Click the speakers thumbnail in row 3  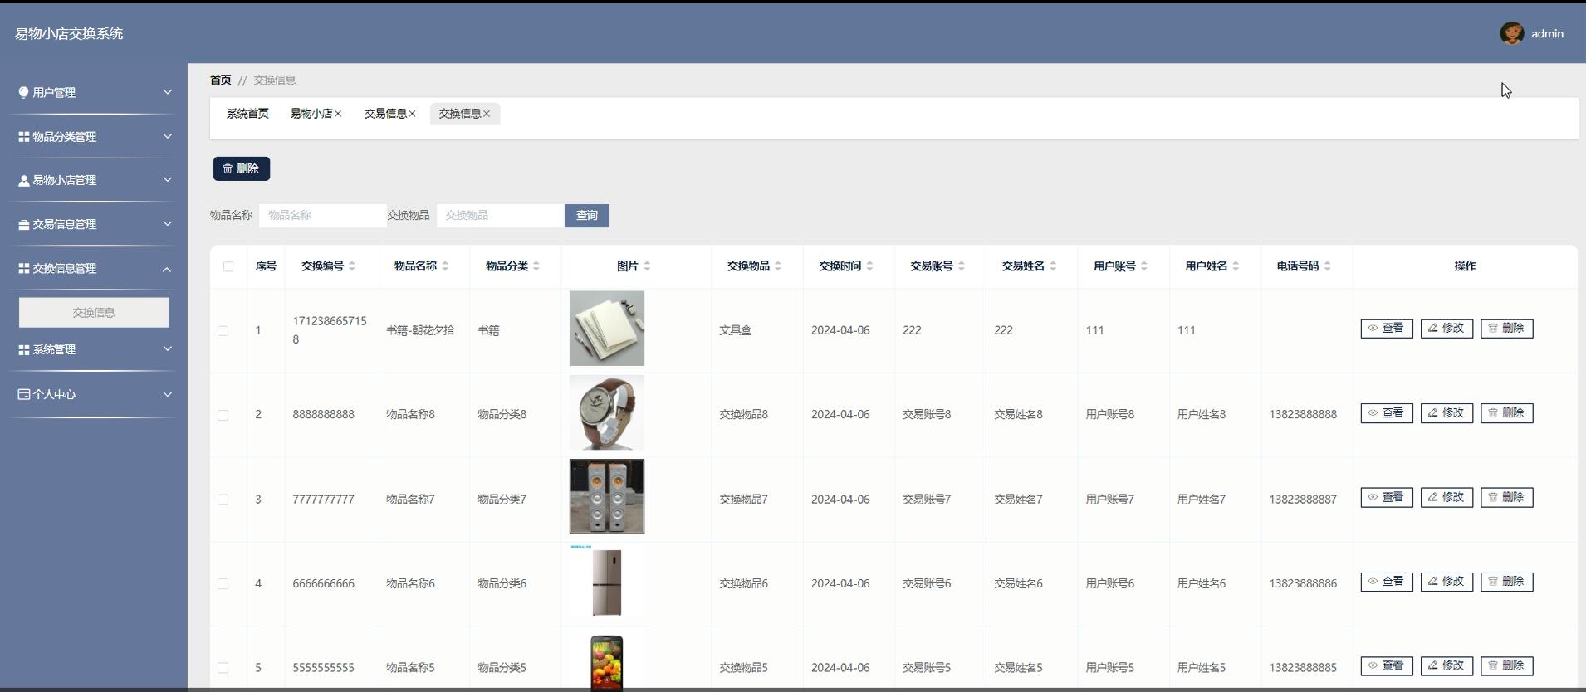[x=607, y=497]
